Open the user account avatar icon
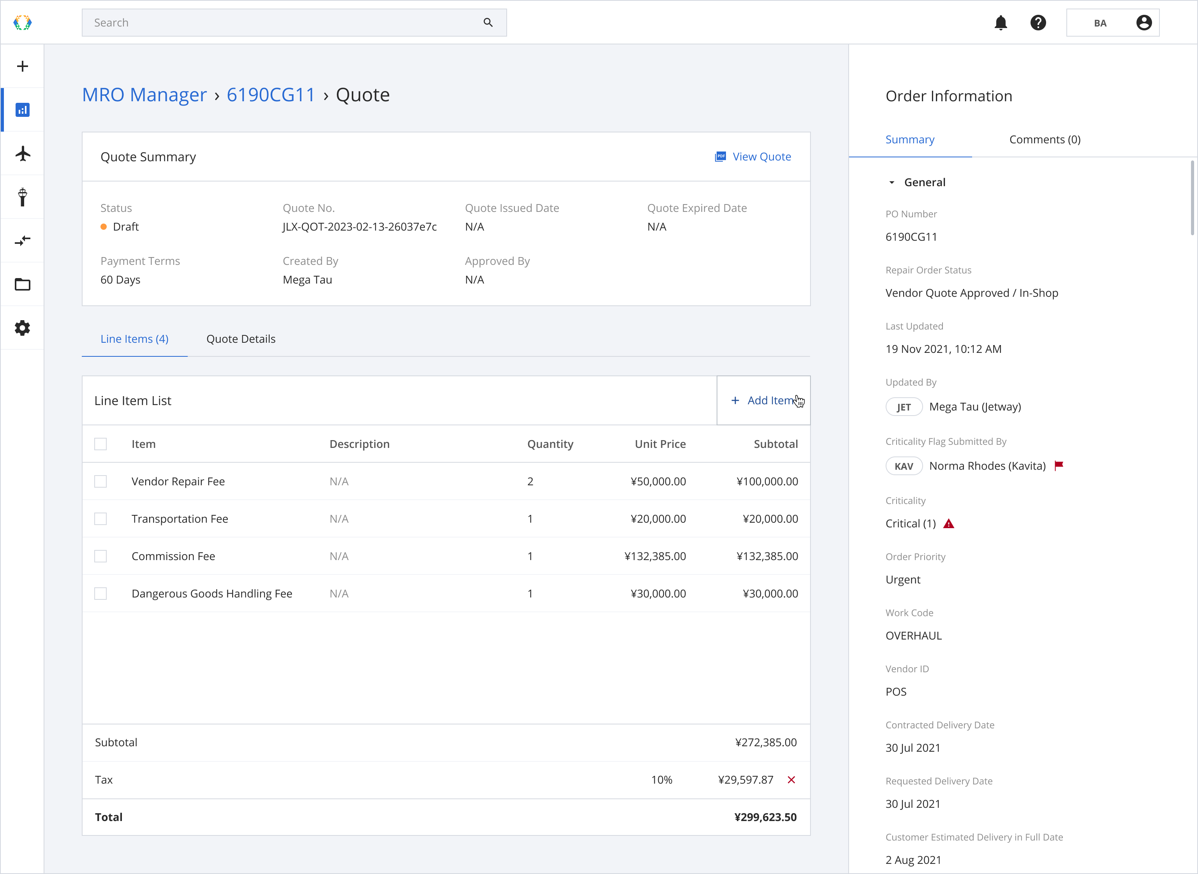 click(x=1143, y=23)
